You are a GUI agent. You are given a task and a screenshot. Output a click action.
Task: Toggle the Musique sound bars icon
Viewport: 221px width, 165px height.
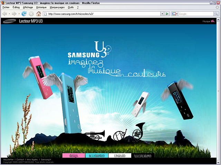point(213,21)
